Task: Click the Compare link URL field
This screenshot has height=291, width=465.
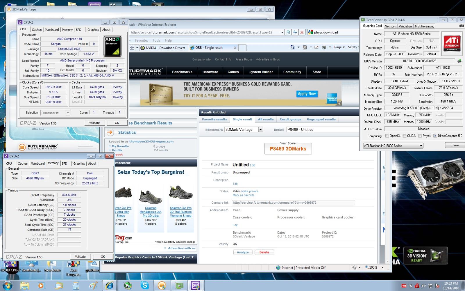Action: (x=293, y=203)
